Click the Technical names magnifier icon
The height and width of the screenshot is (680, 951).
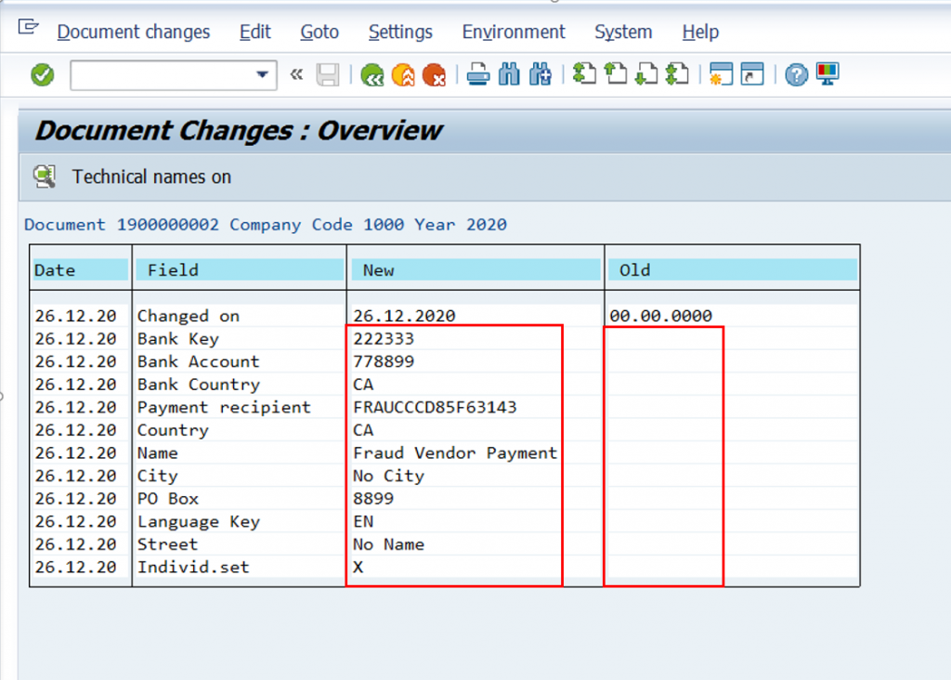(45, 177)
